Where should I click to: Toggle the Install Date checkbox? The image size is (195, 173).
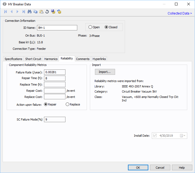[155, 136]
